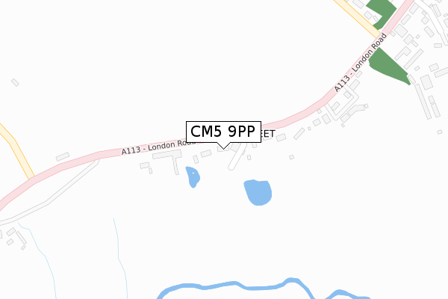Click the small pond with the island
Viewport: 448px width, 299px height.
pos(193,176)
